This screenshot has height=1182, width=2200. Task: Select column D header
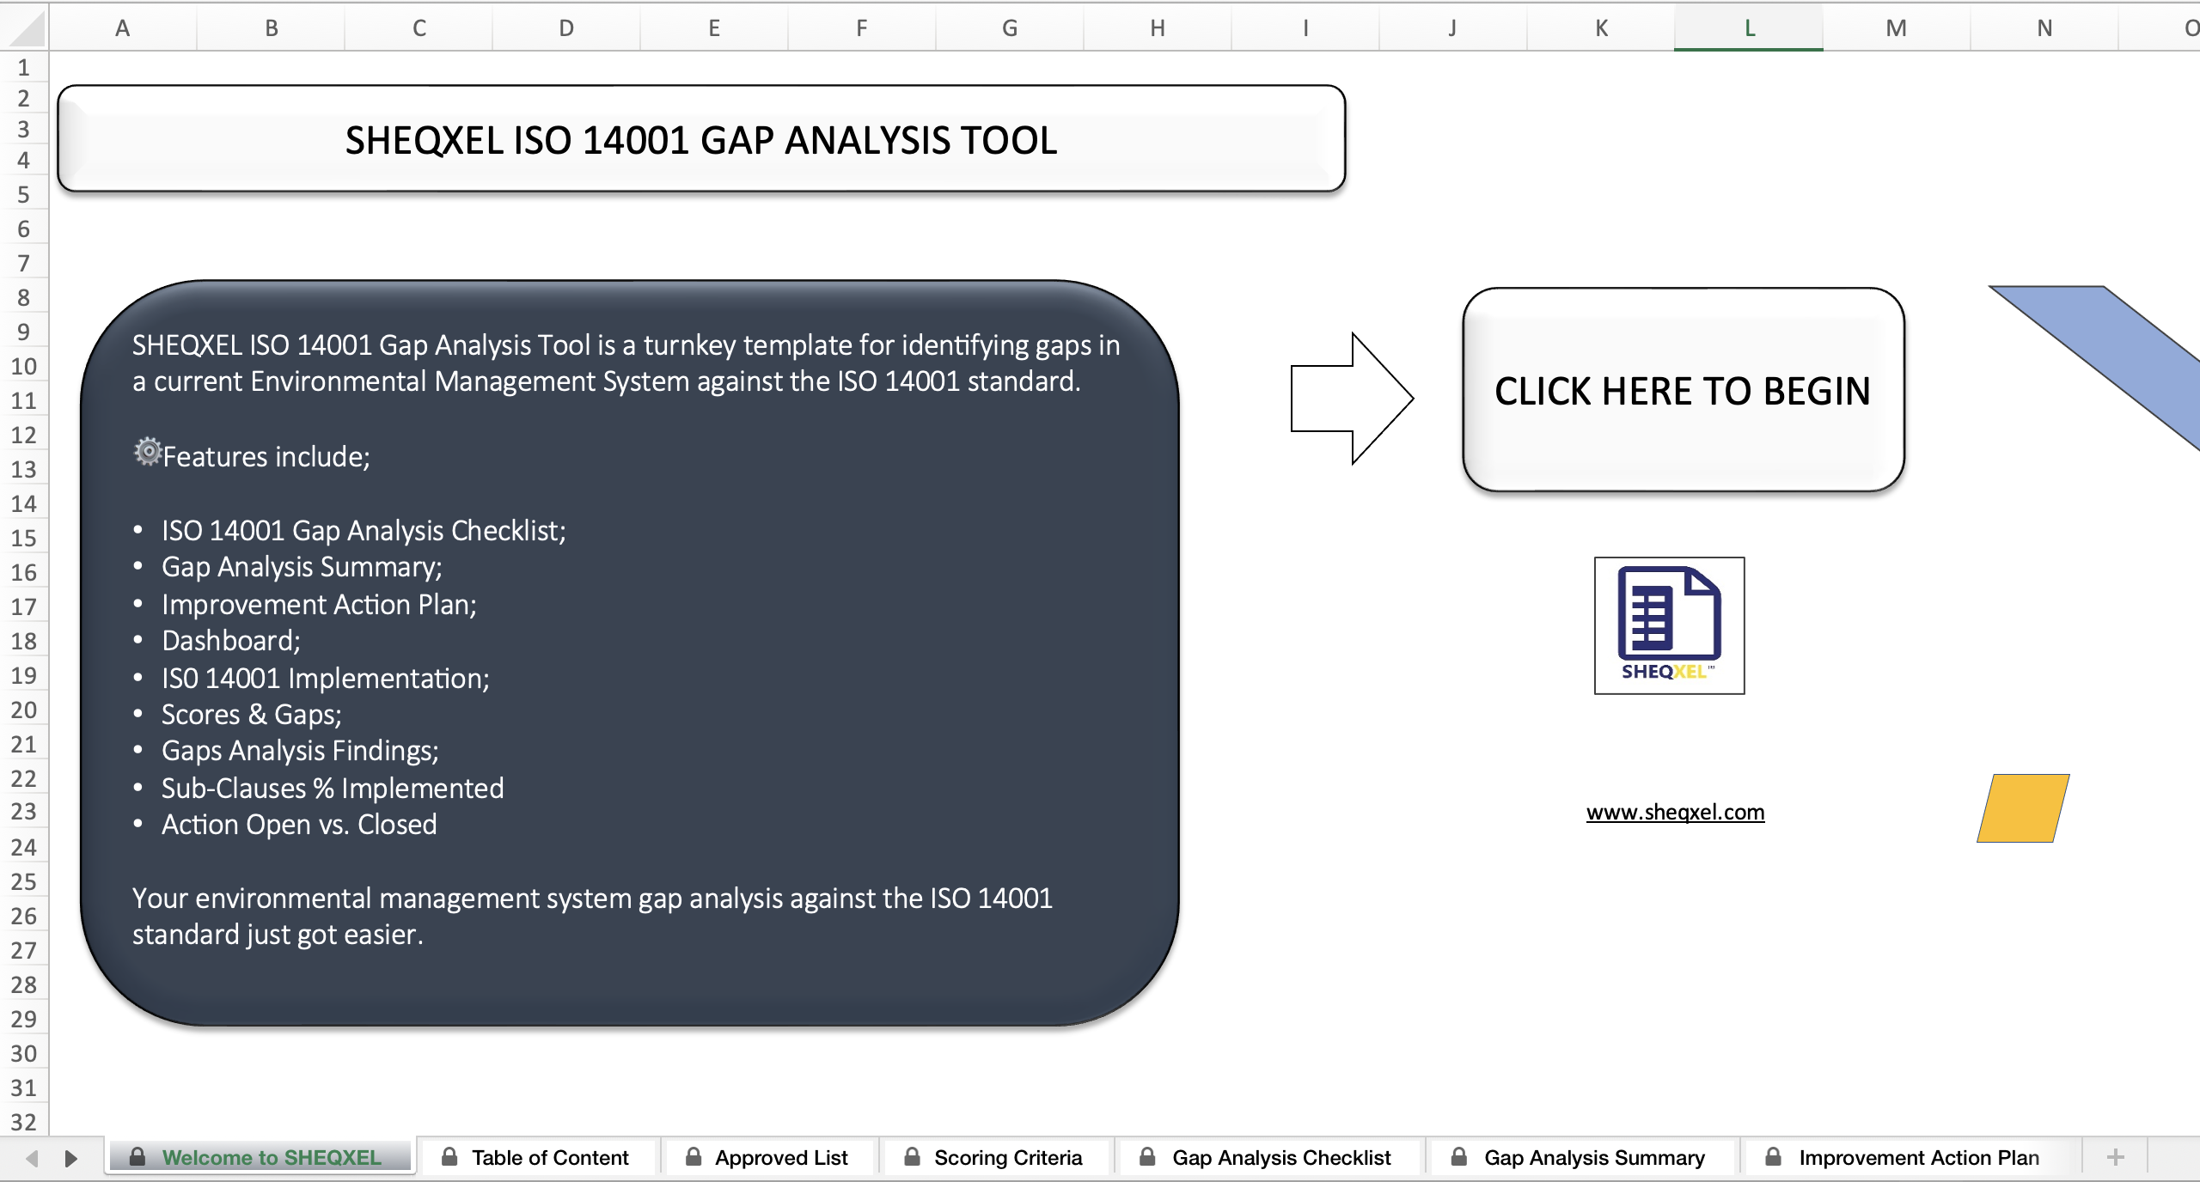[566, 28]
